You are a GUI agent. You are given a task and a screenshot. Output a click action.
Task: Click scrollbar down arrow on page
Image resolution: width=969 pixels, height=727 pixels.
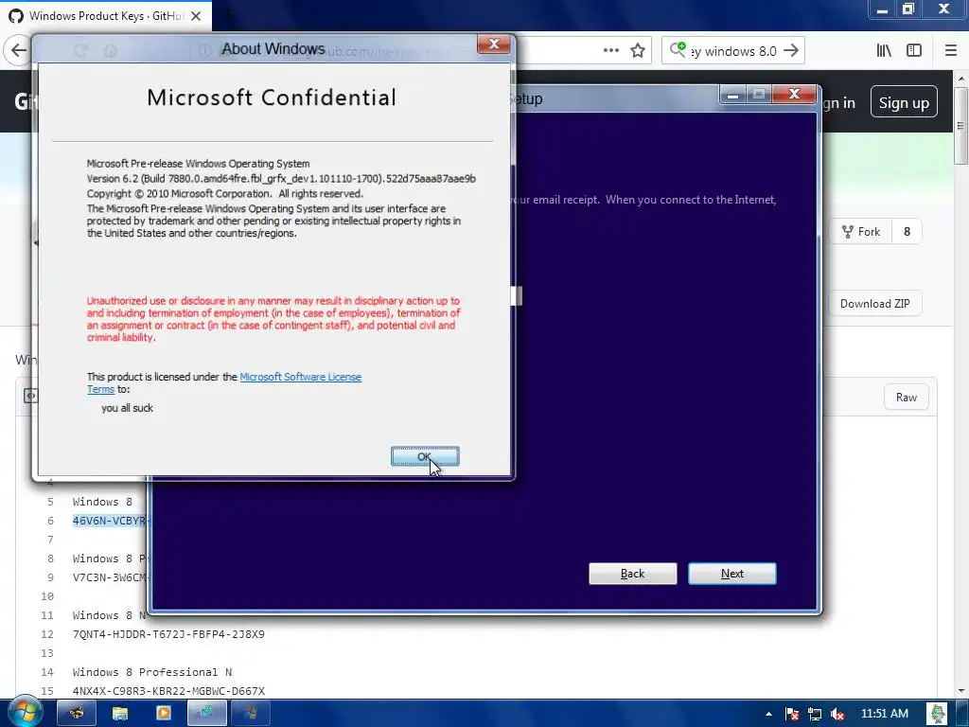coord(961,690)
